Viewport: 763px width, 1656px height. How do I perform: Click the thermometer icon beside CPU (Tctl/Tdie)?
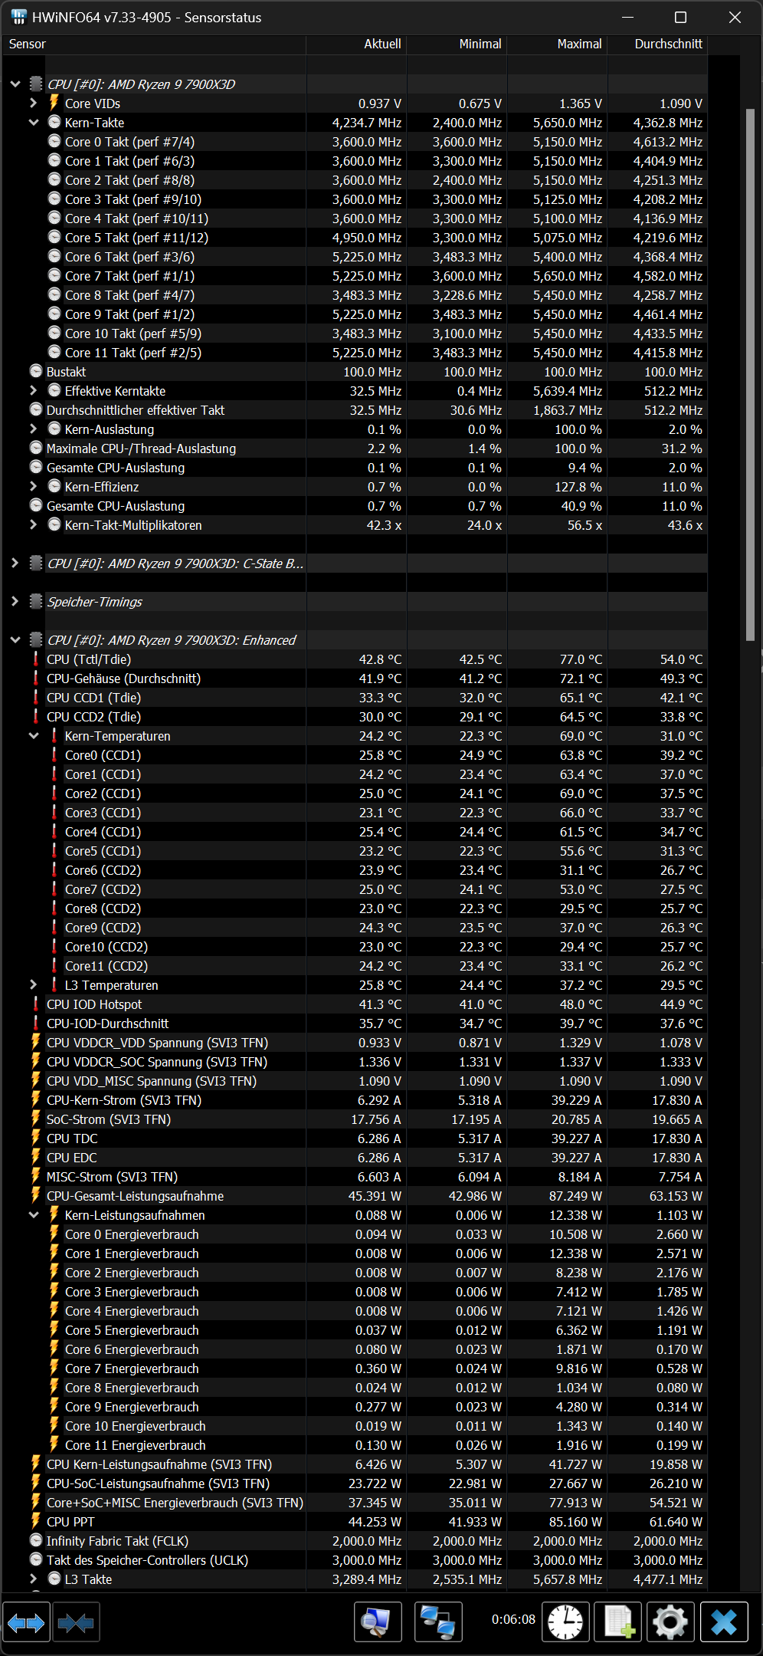pyautogui.click(x=36, y=659)
